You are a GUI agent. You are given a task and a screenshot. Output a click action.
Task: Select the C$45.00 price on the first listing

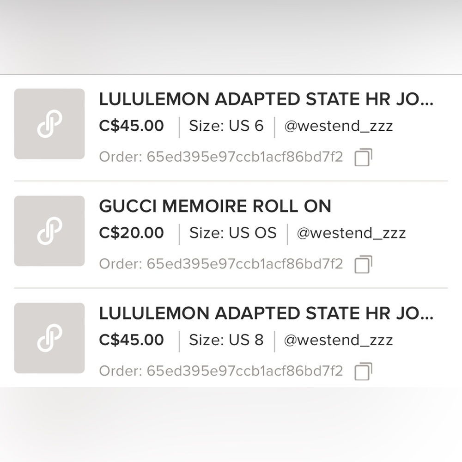point(131,126)
